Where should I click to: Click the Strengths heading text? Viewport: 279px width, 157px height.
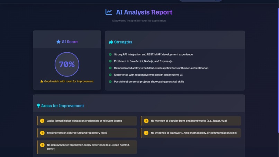(x=123, y=42)
